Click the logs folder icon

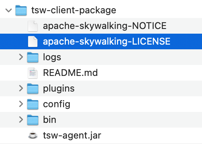pos(33,57)
